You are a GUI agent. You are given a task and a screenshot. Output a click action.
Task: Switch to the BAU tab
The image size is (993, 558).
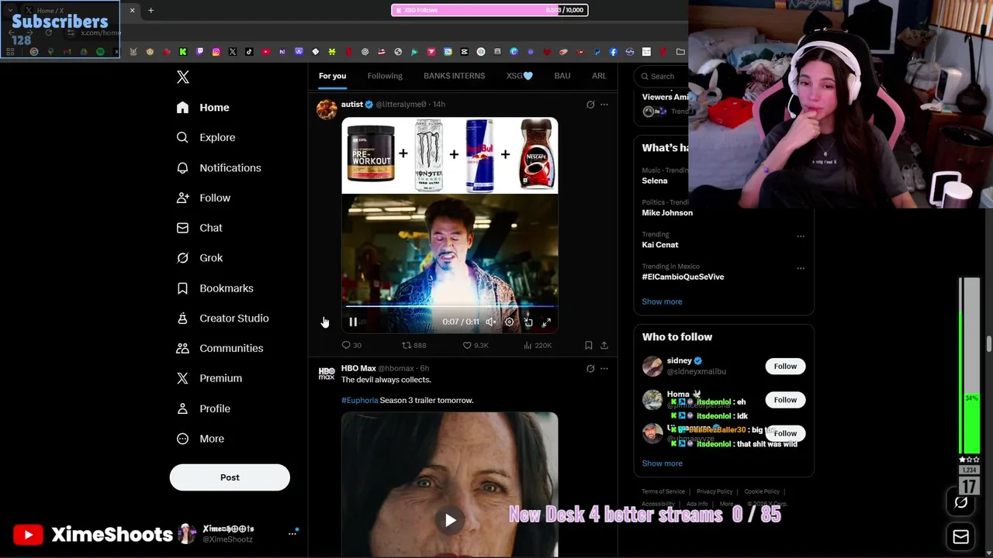562,76
